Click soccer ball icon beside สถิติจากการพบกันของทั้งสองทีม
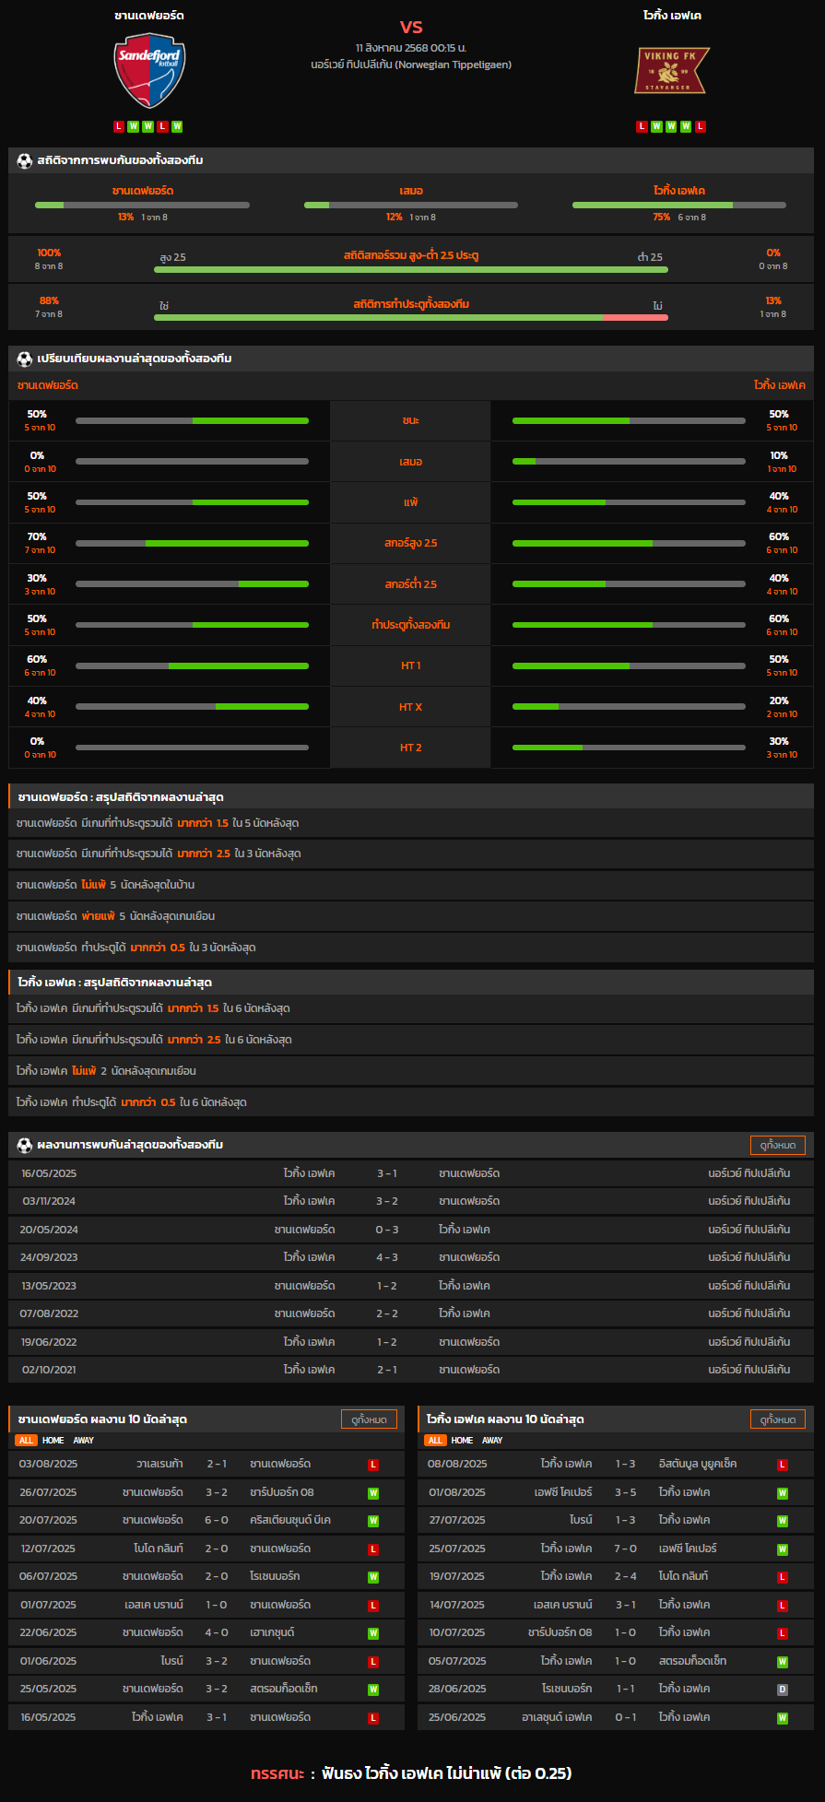 (25, 160)
